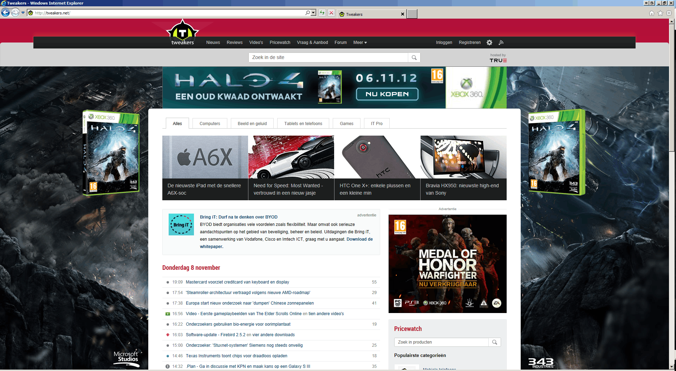Image resolution: width=676 pixels, height=371 pixels.
Task: Click the page vertical scrollbar thumb
Action: click(x=671, y=88)
